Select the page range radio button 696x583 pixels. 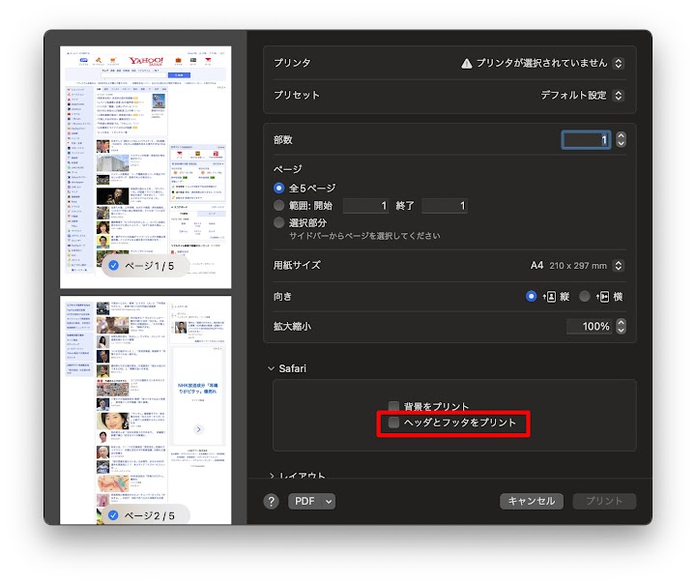coord(278,205)
